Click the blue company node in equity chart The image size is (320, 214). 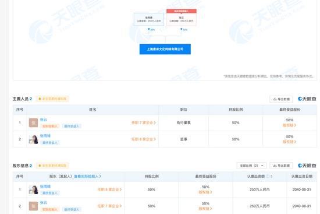click(x=165, y=49)
